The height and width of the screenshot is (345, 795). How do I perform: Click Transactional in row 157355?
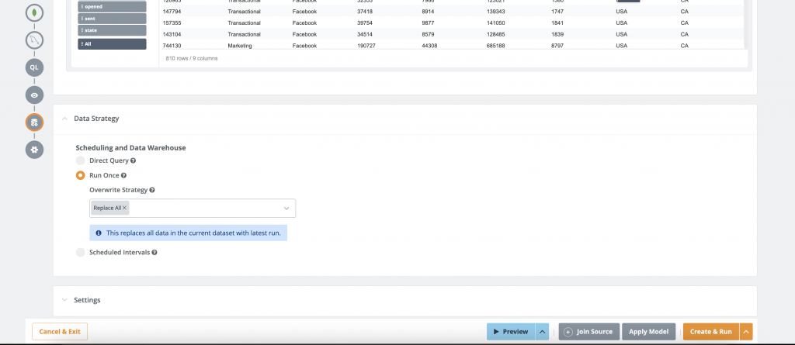coord(245,22)
